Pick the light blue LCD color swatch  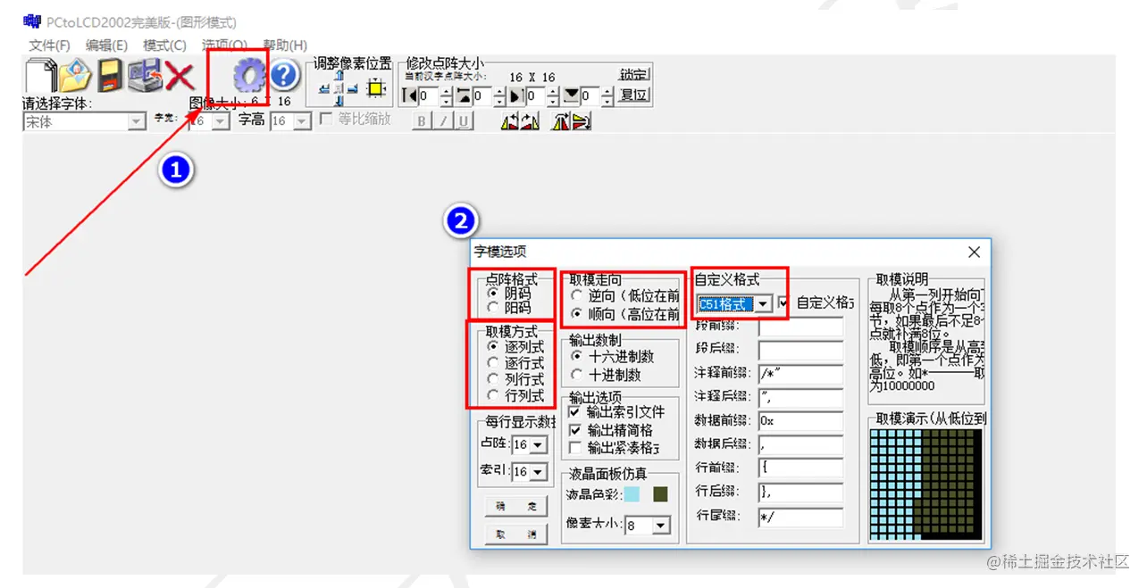click(632, 494)
